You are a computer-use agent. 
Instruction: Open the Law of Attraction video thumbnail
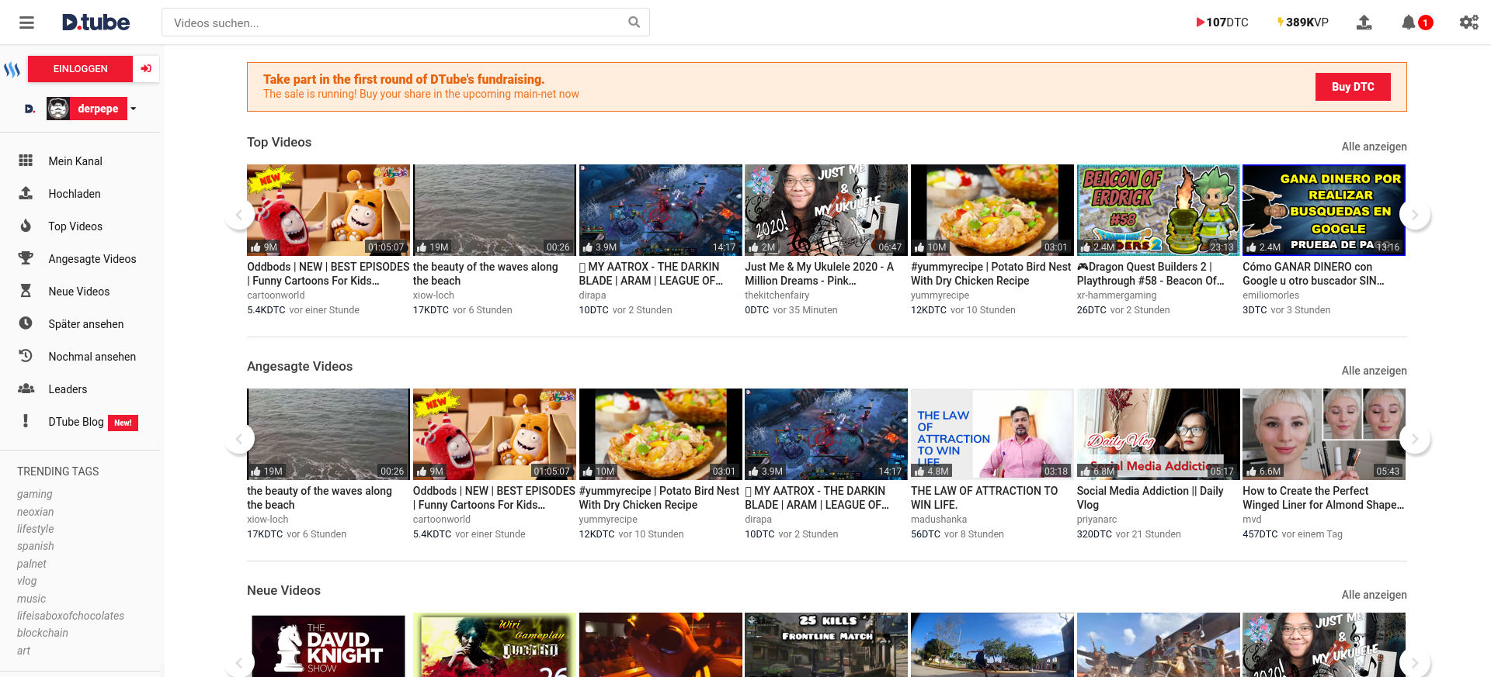click(x=992, y=433)
